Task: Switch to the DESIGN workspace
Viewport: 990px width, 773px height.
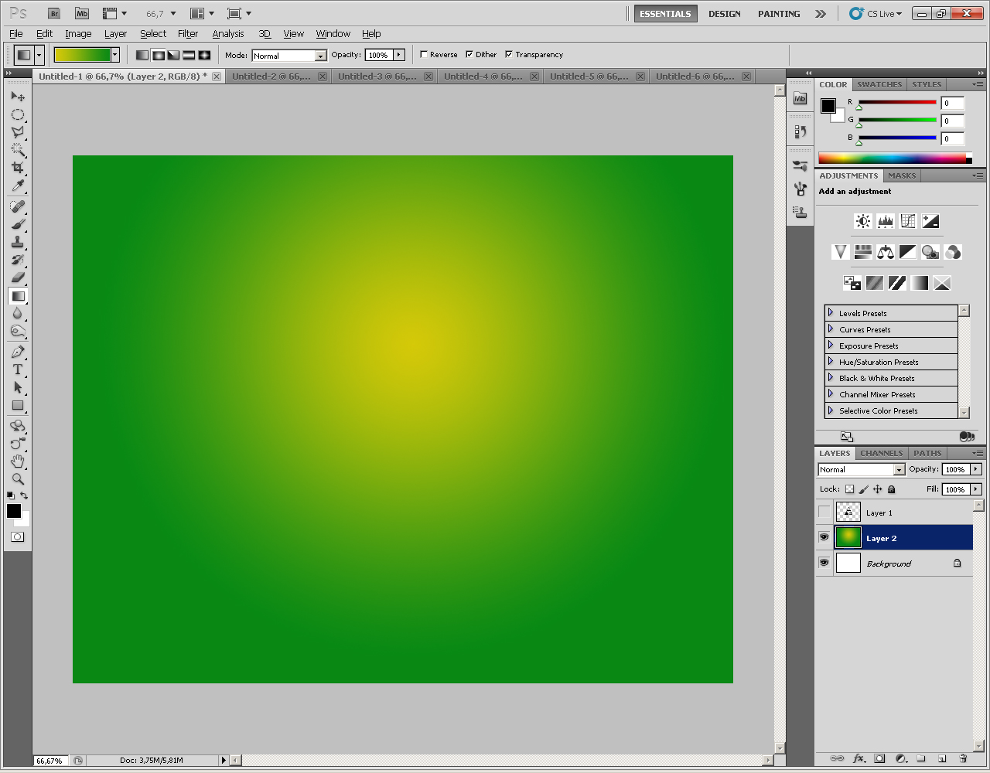Action: pyautogui.click(x=724, y=13)
